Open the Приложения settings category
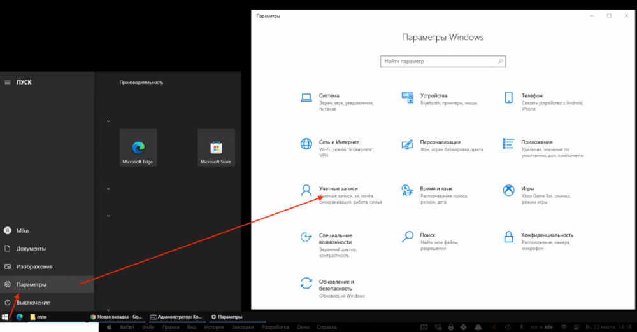The height and width of the screenshot is (332, 637). [536, 142]
